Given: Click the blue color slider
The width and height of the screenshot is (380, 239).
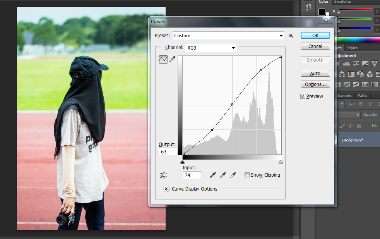Looking at the screenshot, I should click(x=355, y=28).
